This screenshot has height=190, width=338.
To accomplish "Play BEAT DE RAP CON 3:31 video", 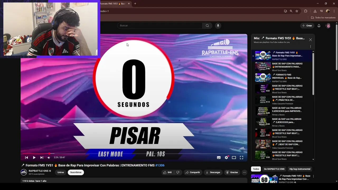I will coord(282,144).
